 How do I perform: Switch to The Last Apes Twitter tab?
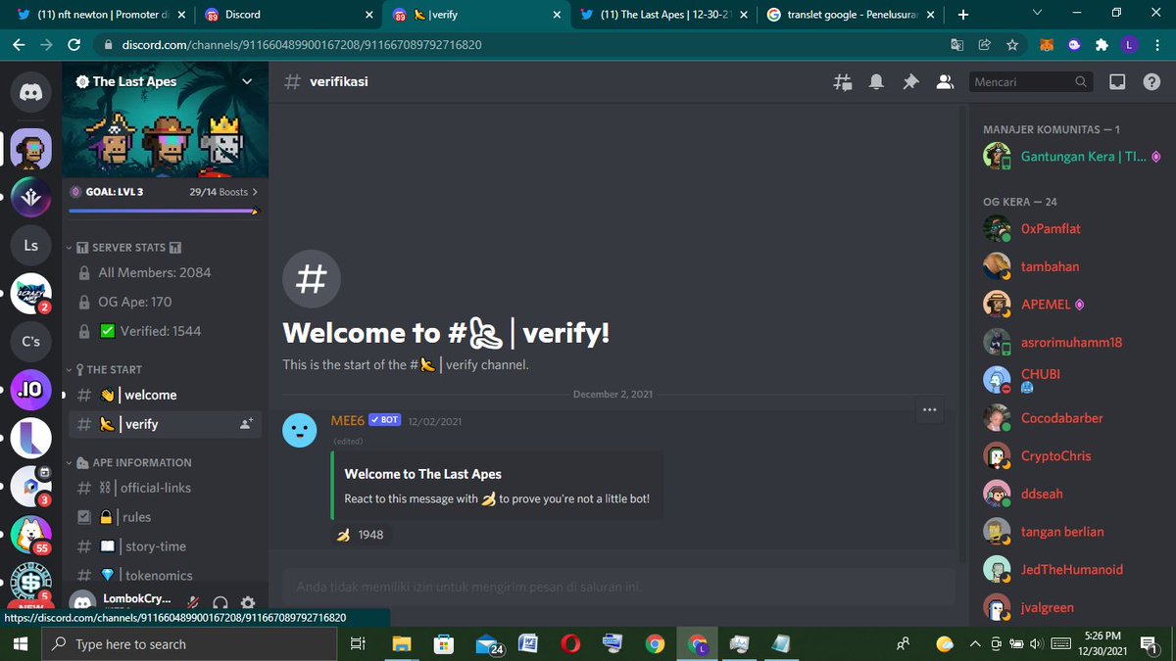coord(662,15)
